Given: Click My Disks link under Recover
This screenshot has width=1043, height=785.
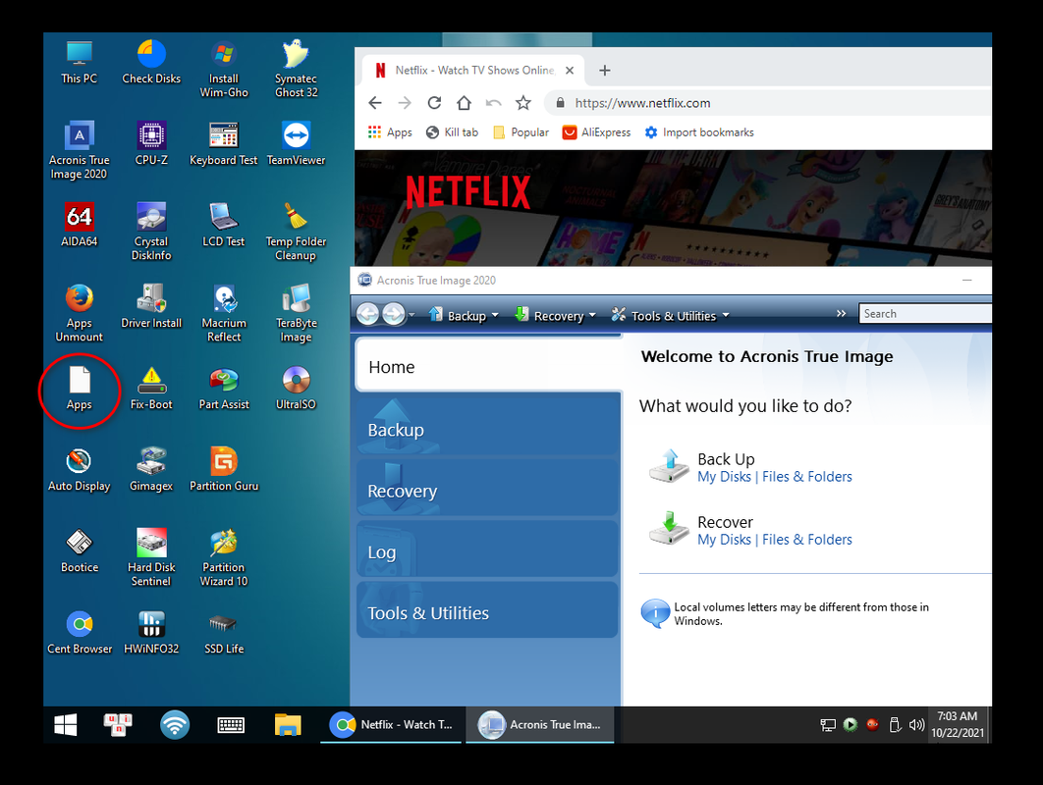Looking at the screenshot, I should click(724, 540).
